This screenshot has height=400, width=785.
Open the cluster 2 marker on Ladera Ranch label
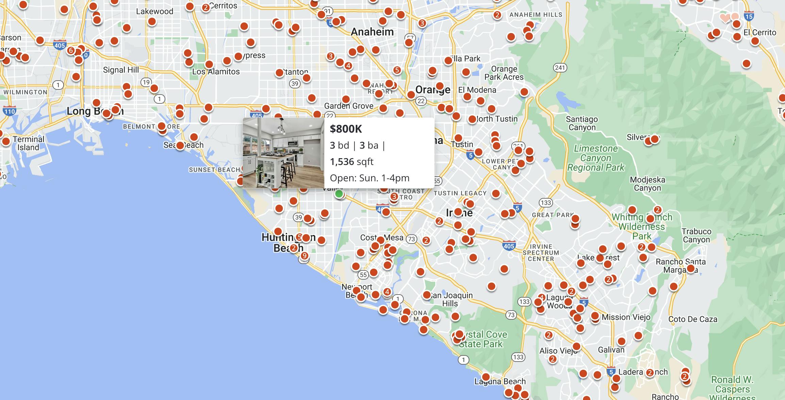click(x=650, y=373)
